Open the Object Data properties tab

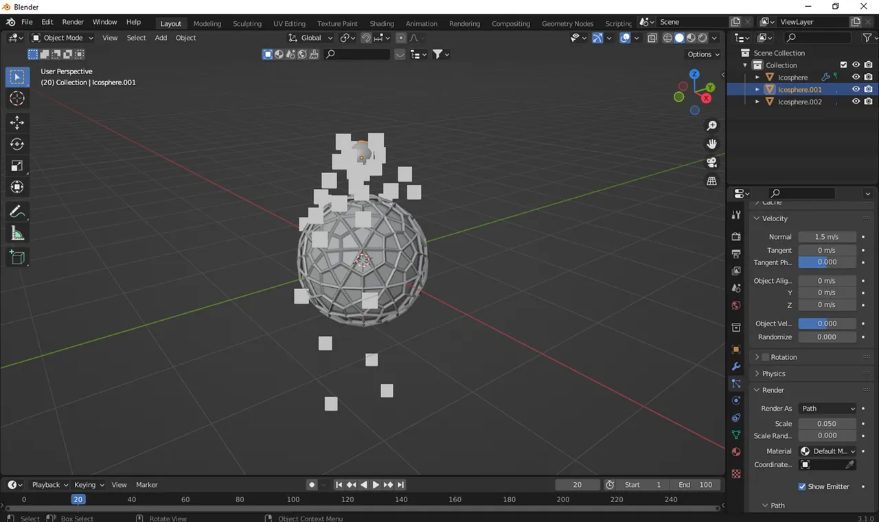pyautogui.click(x=736, y=435)
